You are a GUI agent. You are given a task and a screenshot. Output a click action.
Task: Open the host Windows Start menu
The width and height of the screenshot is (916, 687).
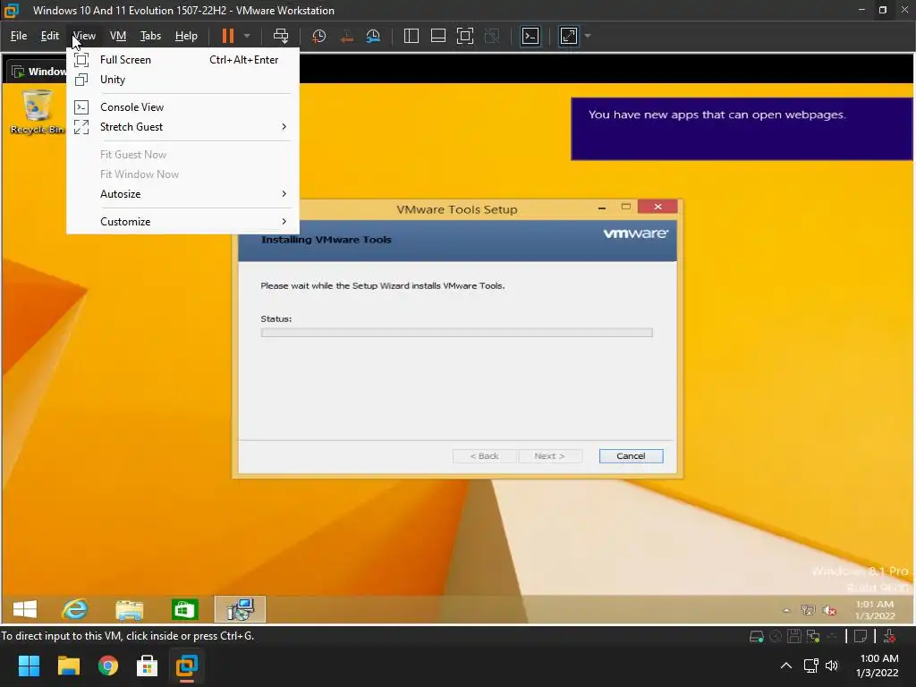pyautogui.click(x=29, y=666)
